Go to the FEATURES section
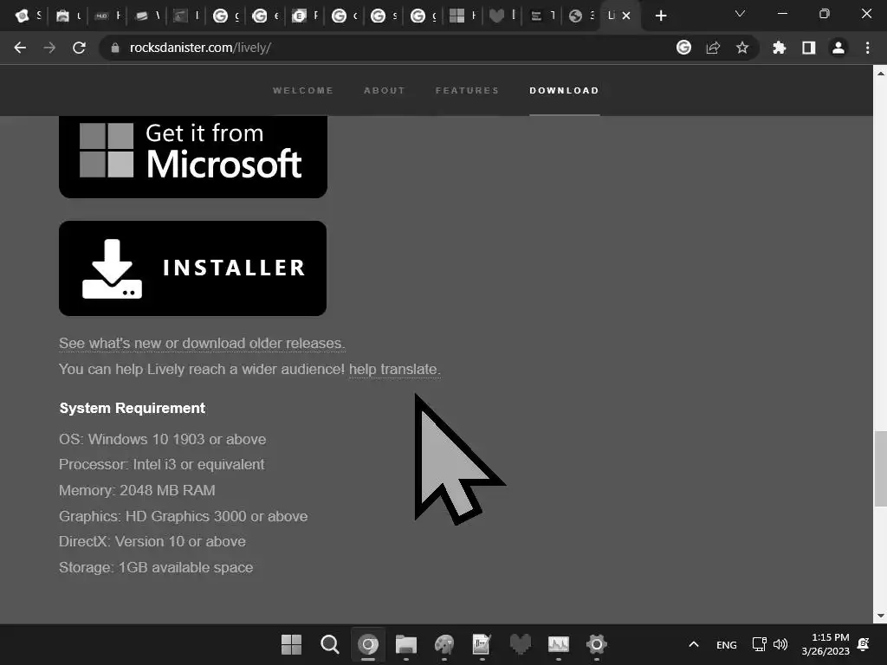 click(467, 90)
